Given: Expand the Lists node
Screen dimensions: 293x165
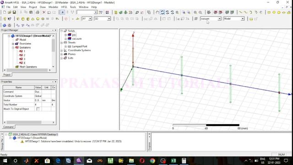Looking at the screenshot, I should (61, 58).
